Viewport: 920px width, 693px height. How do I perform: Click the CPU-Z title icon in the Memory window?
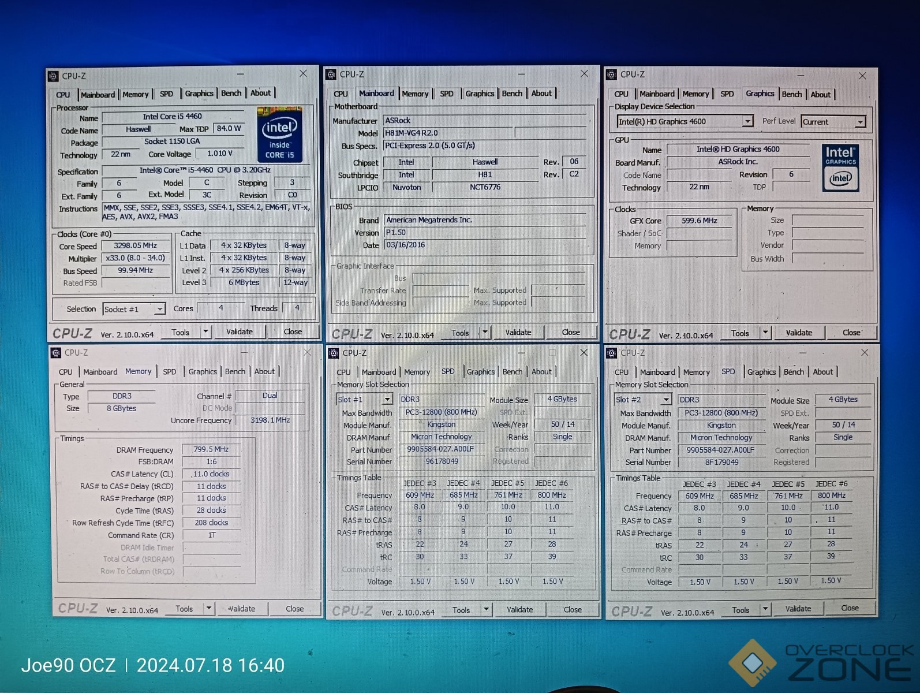point(56,352)
